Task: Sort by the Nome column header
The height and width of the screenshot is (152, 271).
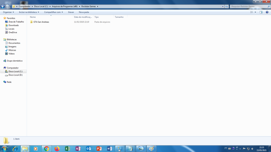Action: click(33, 17)
